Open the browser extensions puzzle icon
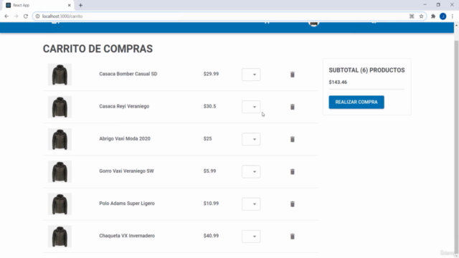459x258 pixels. pyautogui.click(x=433, y=16)
